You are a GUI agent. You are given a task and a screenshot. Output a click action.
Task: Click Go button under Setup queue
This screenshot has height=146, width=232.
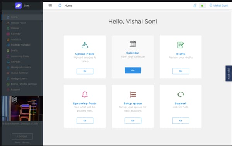(x=133, y=121)
